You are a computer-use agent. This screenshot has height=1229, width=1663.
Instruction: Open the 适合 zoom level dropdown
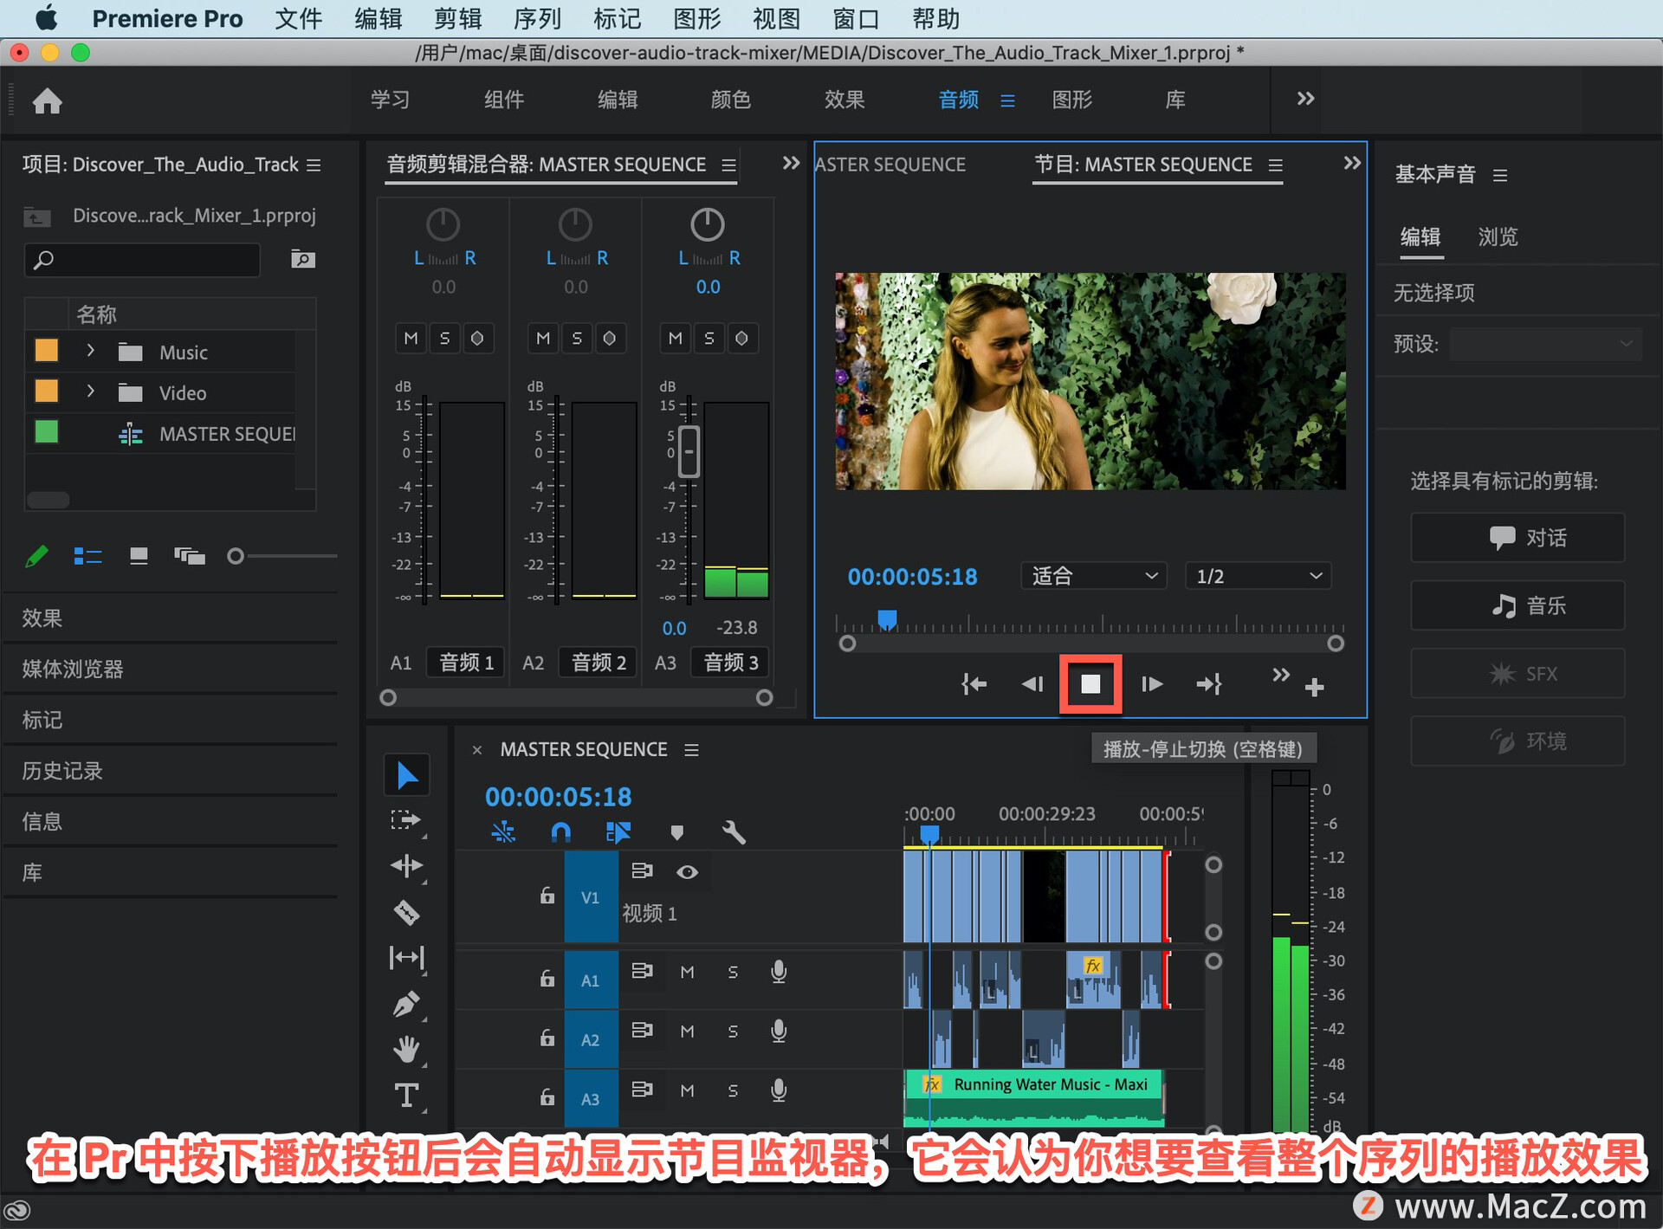pos(1093,576)
